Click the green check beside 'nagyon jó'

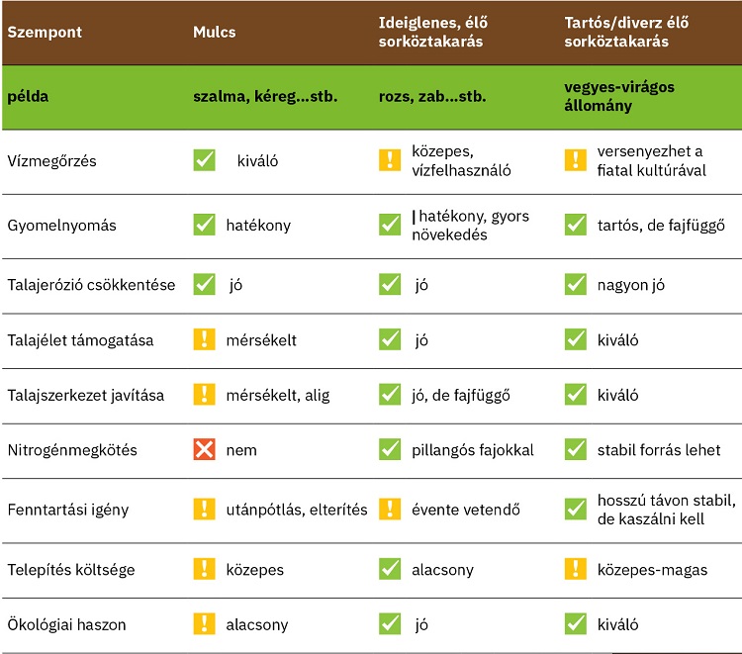[x=576, y=284]
